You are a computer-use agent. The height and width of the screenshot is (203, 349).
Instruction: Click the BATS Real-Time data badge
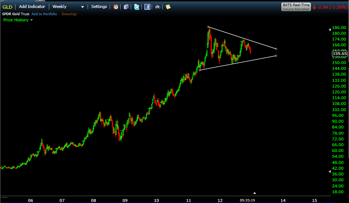click(x=296, y=7)
